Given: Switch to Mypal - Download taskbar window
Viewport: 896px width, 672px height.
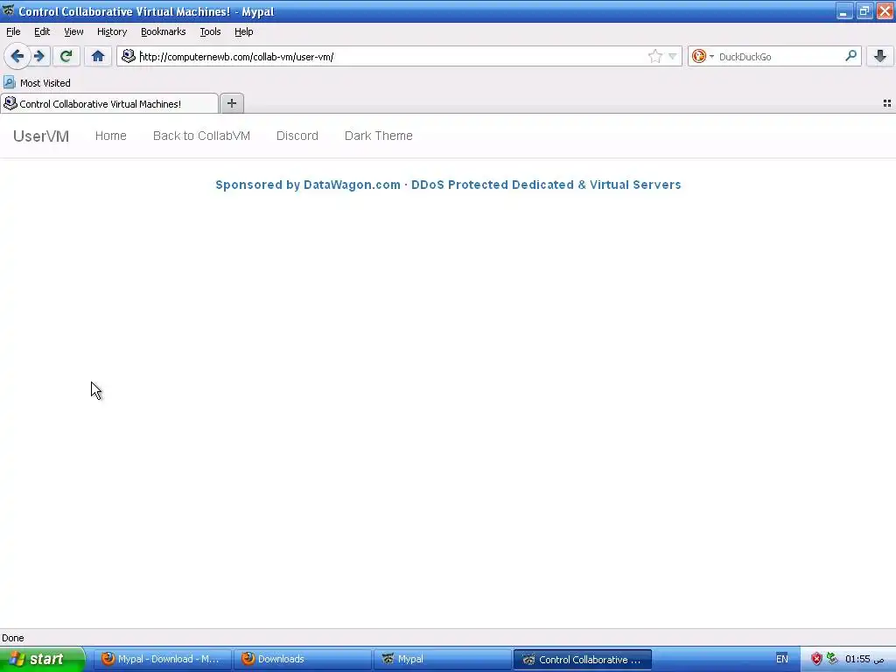Looking at the screenshot, I should [162, 659].
